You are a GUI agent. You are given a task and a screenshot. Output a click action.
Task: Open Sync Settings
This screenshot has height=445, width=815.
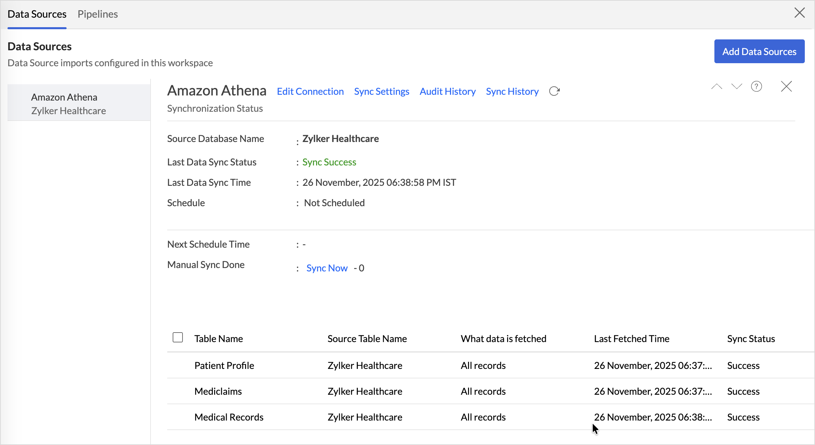(x=381, y=91)
